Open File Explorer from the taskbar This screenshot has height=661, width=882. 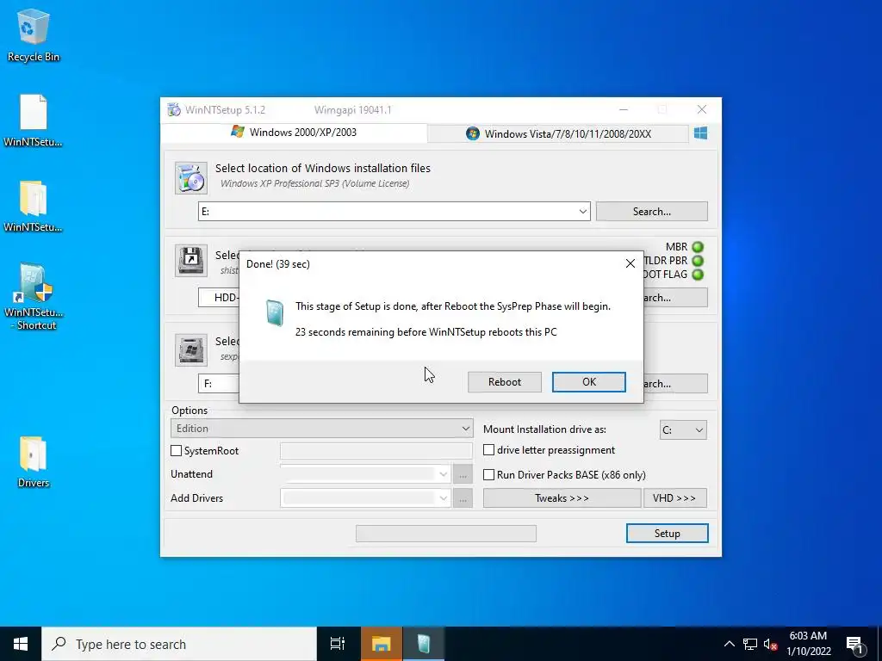click(381, 644)
